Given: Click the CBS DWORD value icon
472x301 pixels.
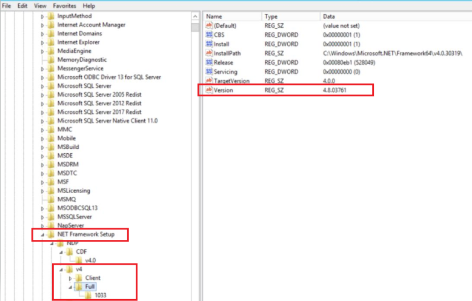Looking at the screenshot, I should [x=210, y=35].
